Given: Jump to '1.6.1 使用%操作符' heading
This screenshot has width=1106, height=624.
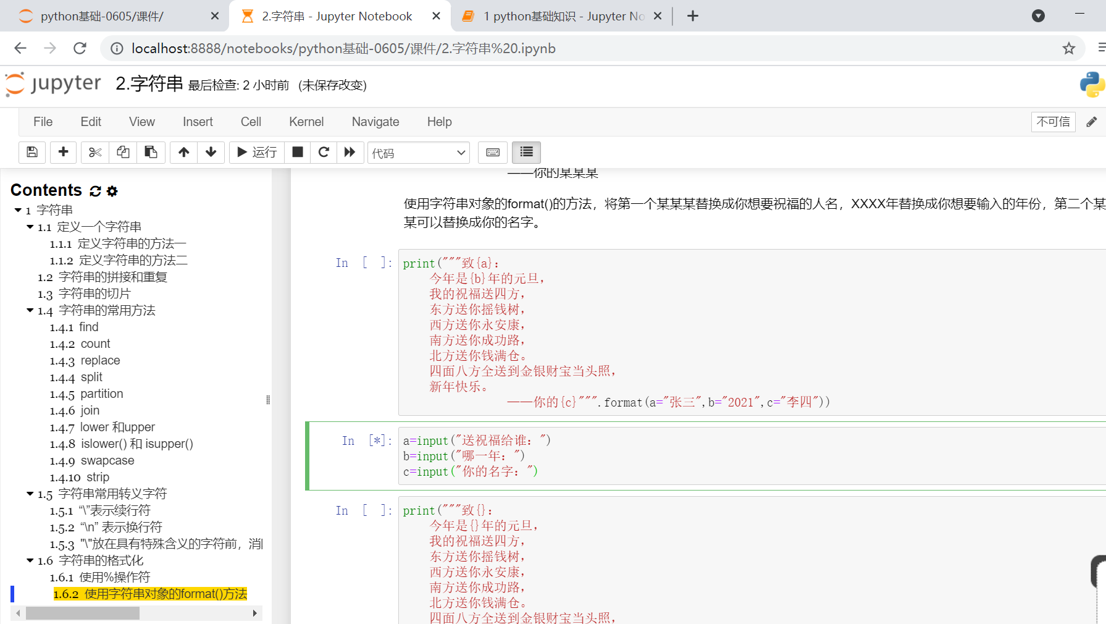Looking at the screenshot, I should click(x=100, y=578).
